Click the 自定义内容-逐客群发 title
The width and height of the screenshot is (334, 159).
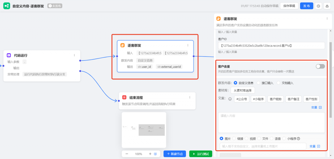(x=28, y=6)
